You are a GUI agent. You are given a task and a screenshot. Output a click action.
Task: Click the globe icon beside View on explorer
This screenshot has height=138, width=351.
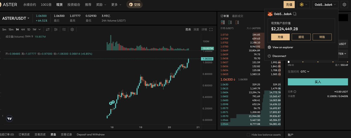point(269,47)
